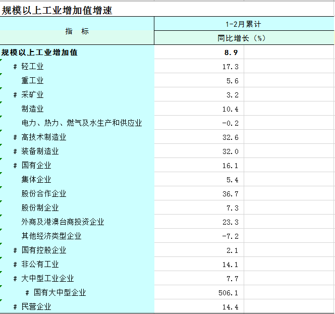335x314 pixels.
Task: Select the 电力、热力、燃气及水生产和供应业 cell
Action: tap(81, 123)
